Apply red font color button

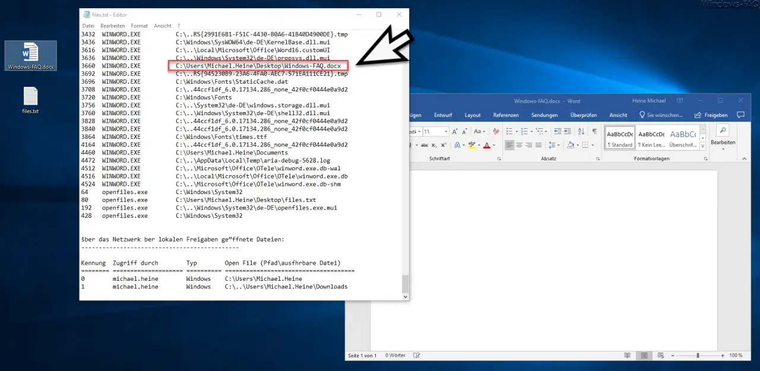(x=486, y=145)
